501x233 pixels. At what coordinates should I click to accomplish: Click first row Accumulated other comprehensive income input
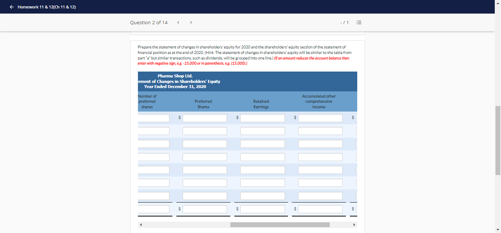click(320, 118)
